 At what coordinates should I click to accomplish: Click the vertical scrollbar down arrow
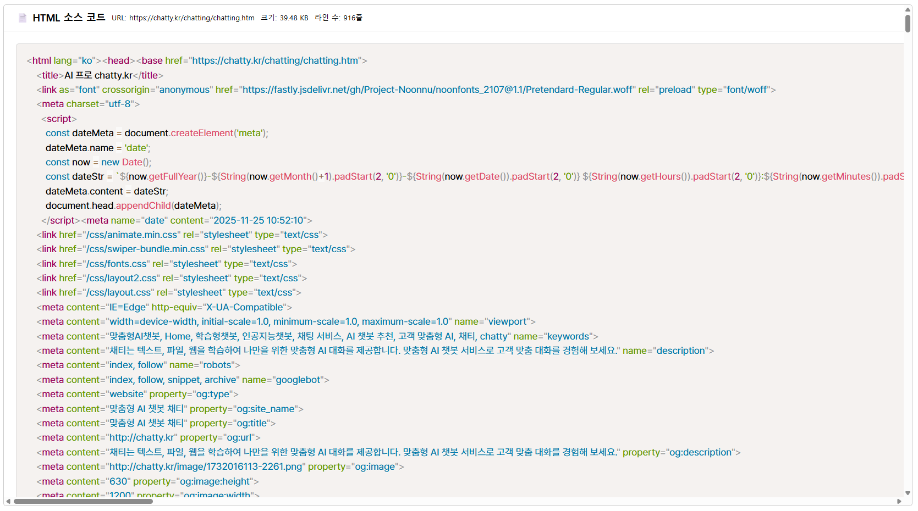point(908,493)
